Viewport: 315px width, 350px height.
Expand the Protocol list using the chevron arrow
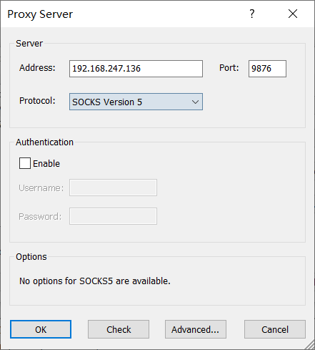[x=195, y=102]
